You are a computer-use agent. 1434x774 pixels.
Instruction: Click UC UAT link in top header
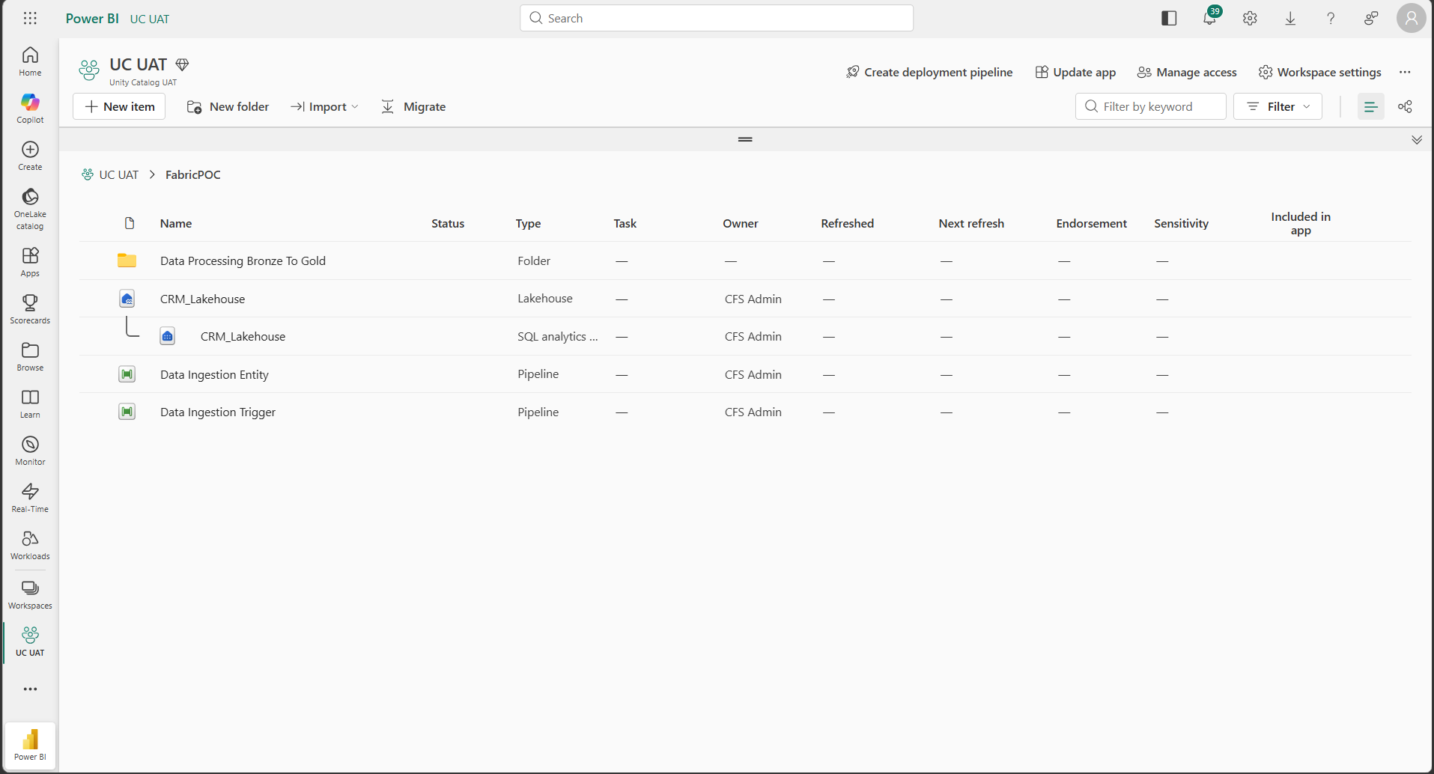[x=150, y=19]
